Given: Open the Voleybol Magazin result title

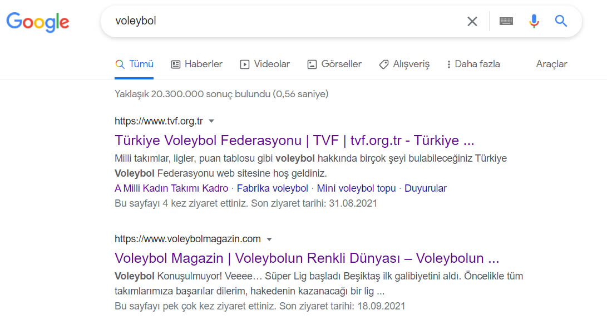Looking at the screenshot, I should (307, 258).
